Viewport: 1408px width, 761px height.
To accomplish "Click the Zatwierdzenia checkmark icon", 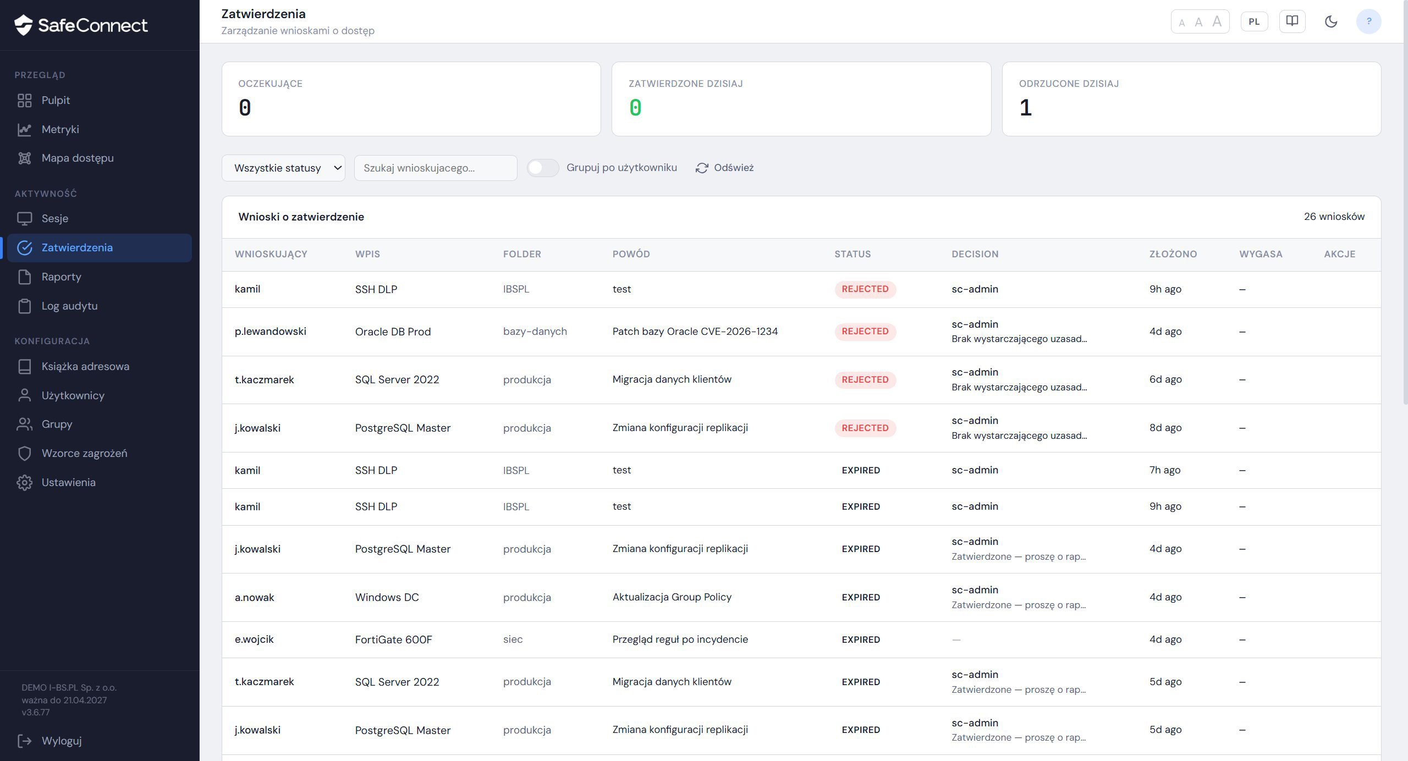I will 25,248.
